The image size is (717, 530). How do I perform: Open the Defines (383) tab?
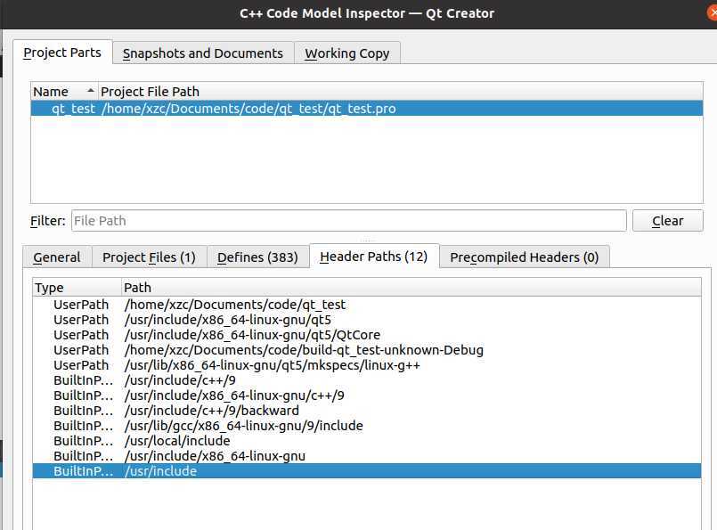258,257
